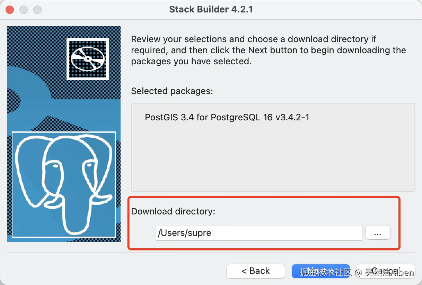Click the Stack Builder 4.2.1 title
Viewport: 422px width, 285px height.
point(211,9)
